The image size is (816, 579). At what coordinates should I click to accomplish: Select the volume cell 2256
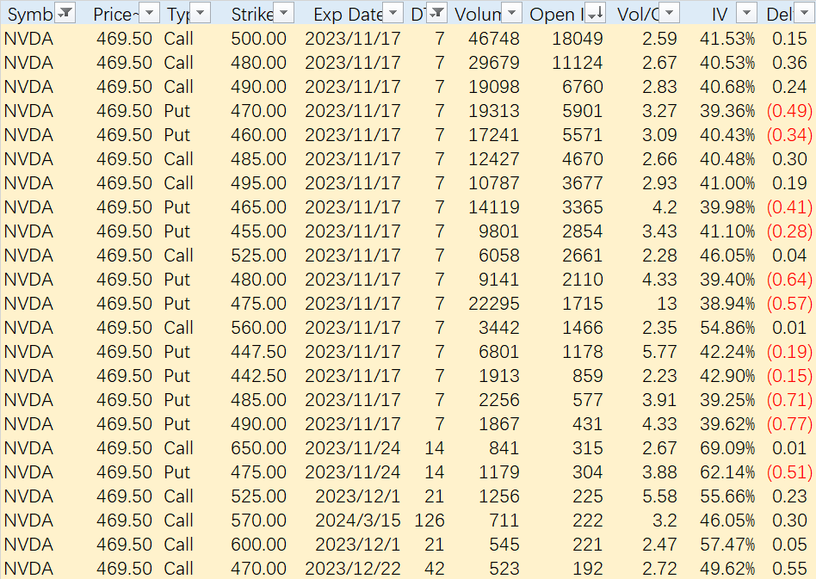pyautogui.click(x=498, y=399)
